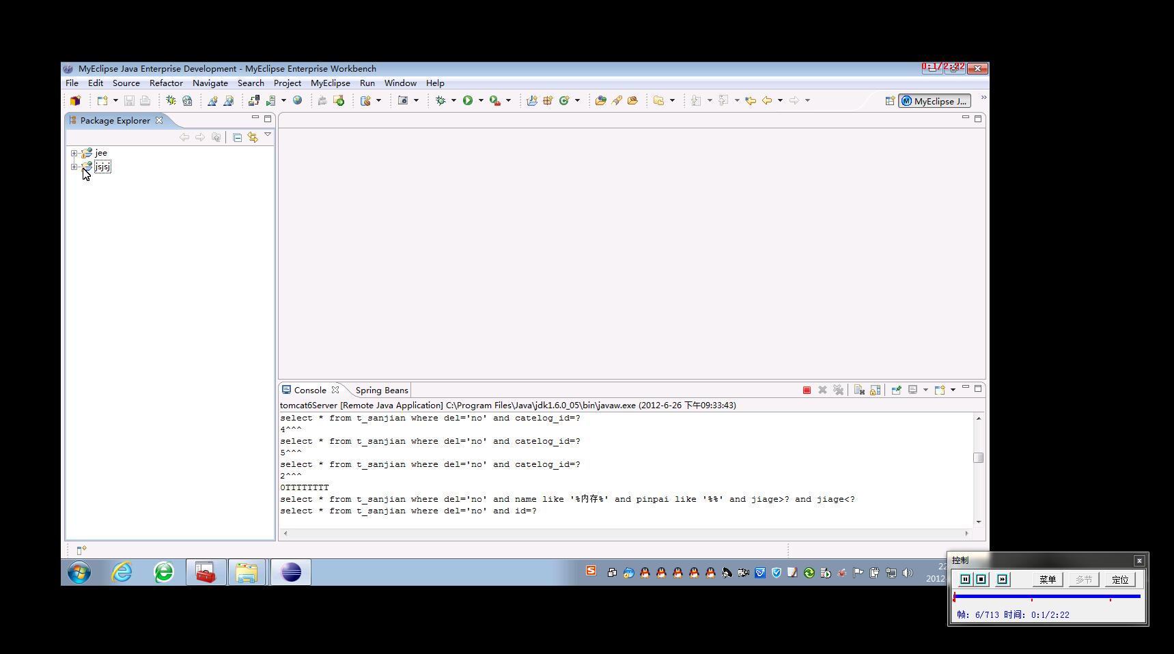Open the File menu
This screenshot has width=1174, height=654.
(72, 83)
